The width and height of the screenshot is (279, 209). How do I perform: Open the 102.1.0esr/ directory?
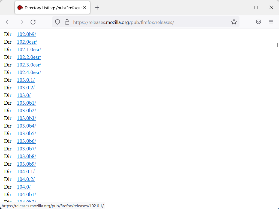coord(29,49)
